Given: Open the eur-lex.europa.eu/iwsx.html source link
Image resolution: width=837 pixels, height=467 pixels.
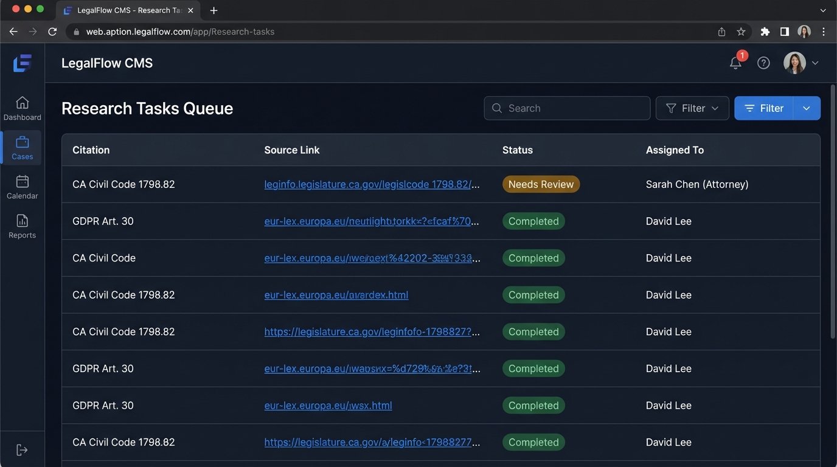Looking at the screenshot, I should 328,406.
